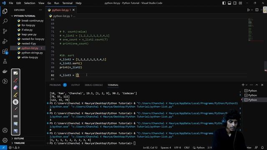Open the Explorer view in activity bar

pyautogui.click(x=5, y=11)
